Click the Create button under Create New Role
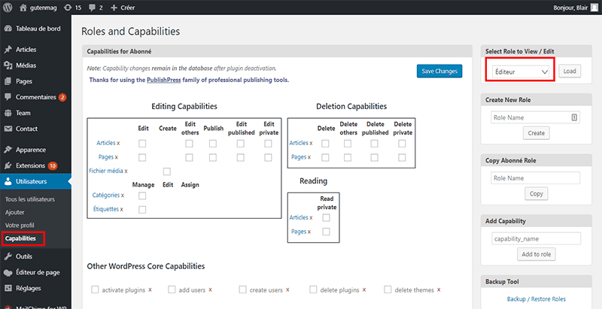Viewport: 602px width, 309px height. click(537, 133)
